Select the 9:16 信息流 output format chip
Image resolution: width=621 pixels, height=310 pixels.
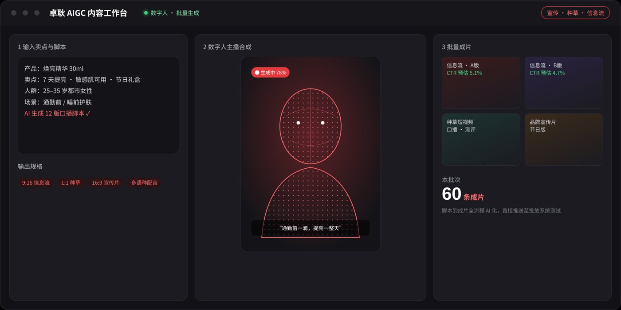click(x=36, y=182)
